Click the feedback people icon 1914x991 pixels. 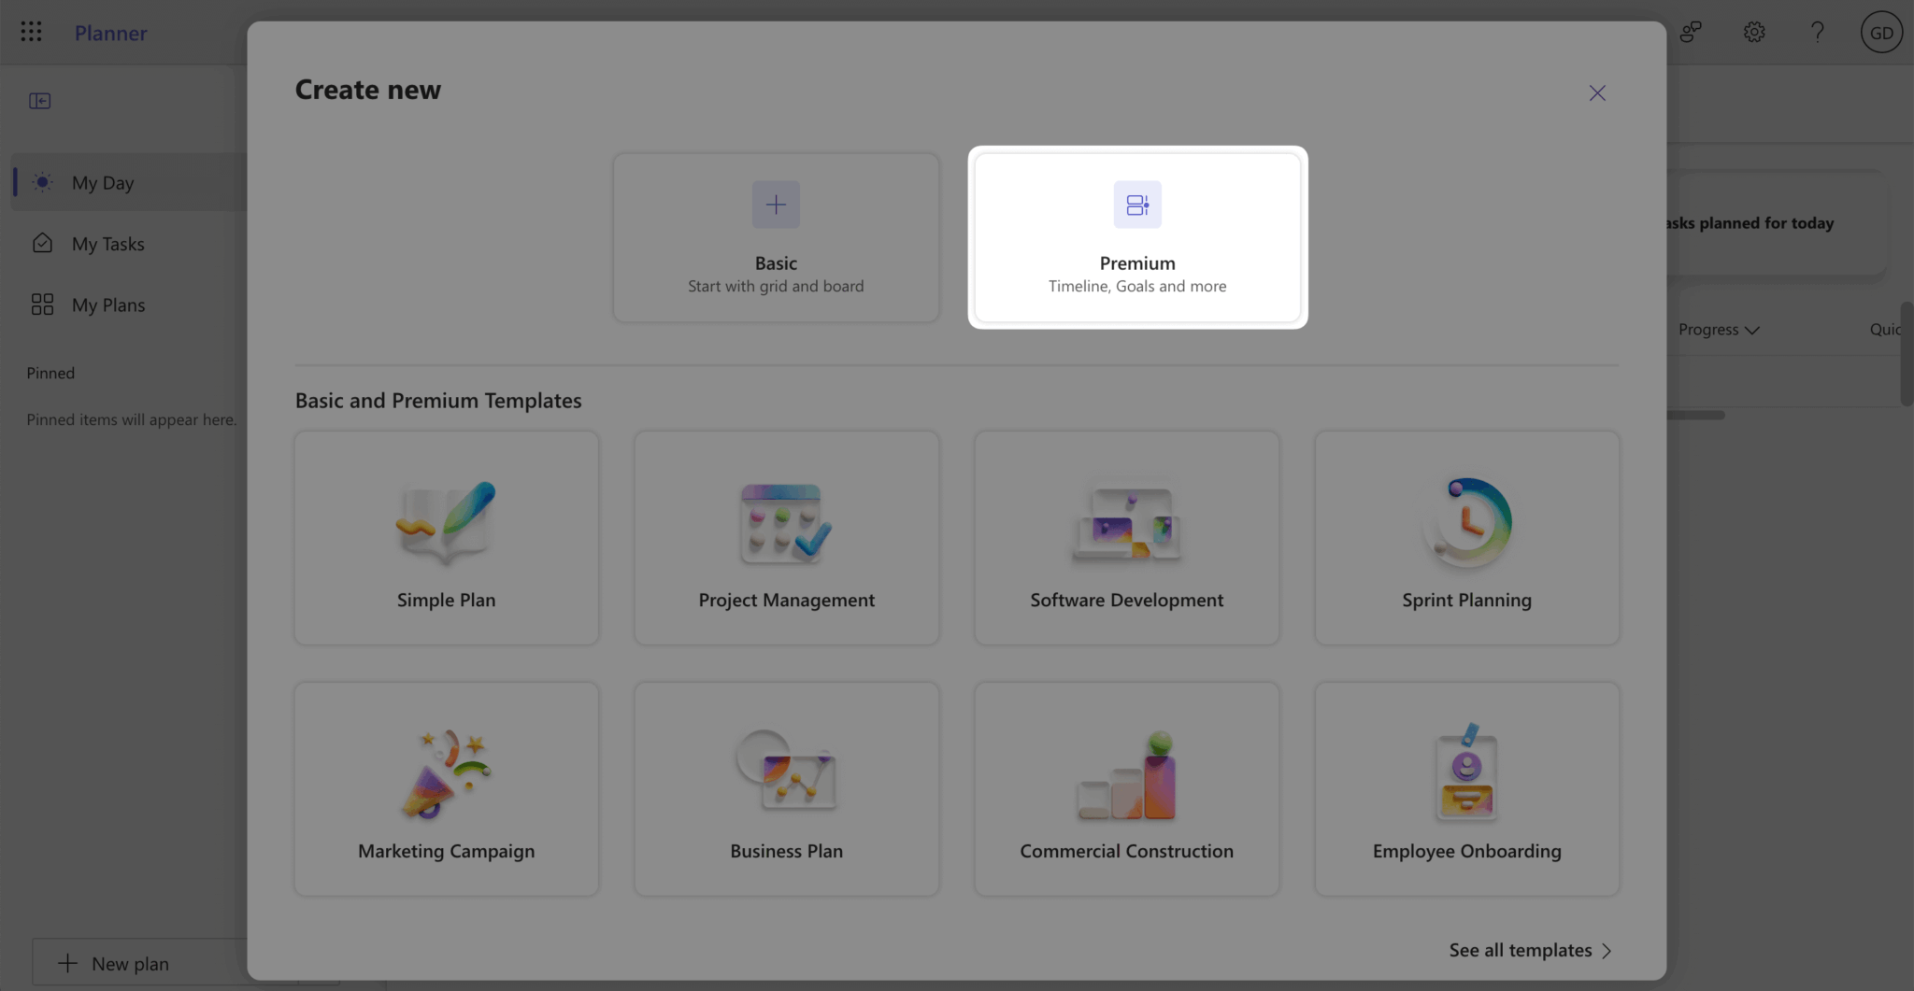1691,33
